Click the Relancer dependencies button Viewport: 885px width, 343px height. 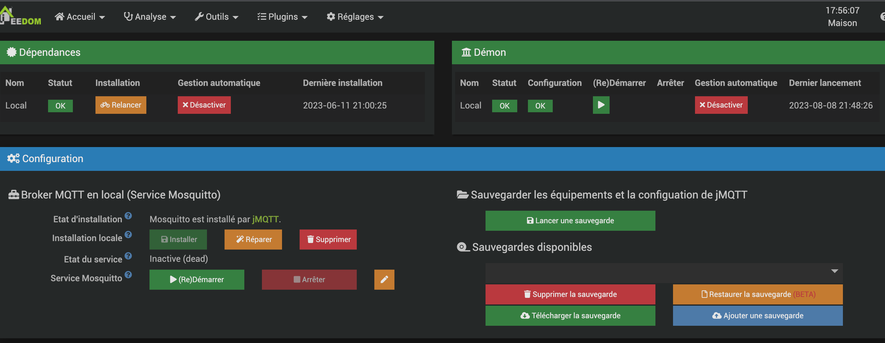(121, 105)
